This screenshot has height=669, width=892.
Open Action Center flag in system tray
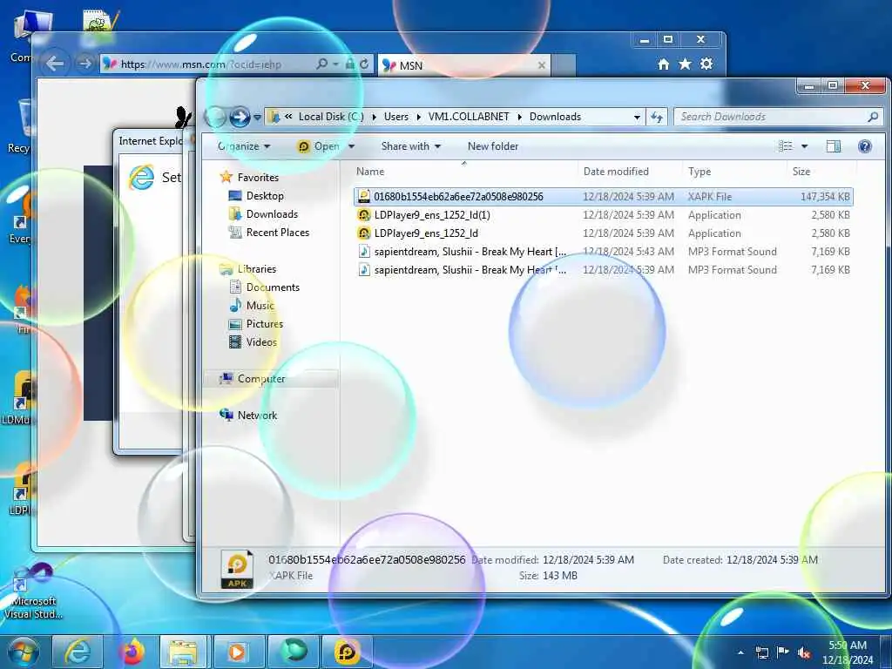(783, 652)
